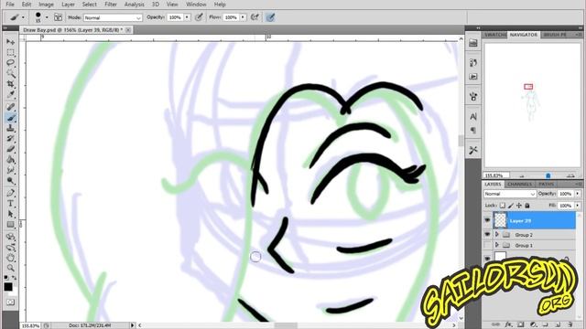Select the Brush tool in toolbox
The image size is (586, 329).
pos(10,118)
